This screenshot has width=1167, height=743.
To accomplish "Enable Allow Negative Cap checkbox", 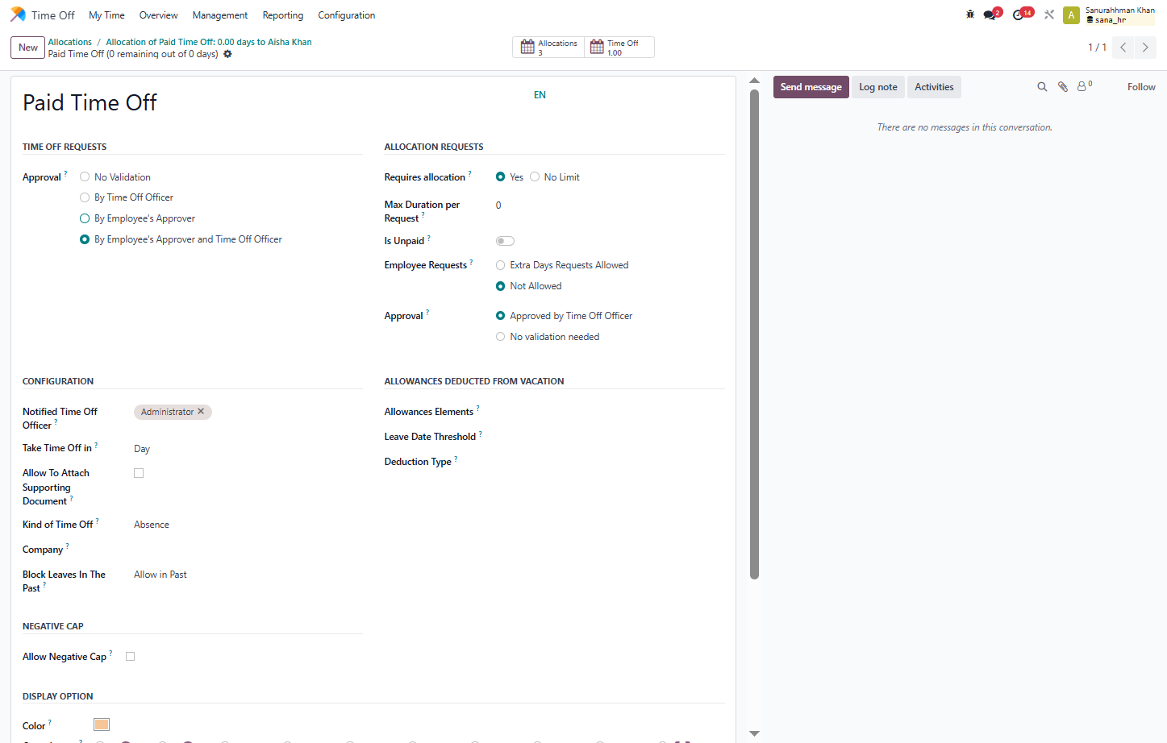I will click(131, 656).
